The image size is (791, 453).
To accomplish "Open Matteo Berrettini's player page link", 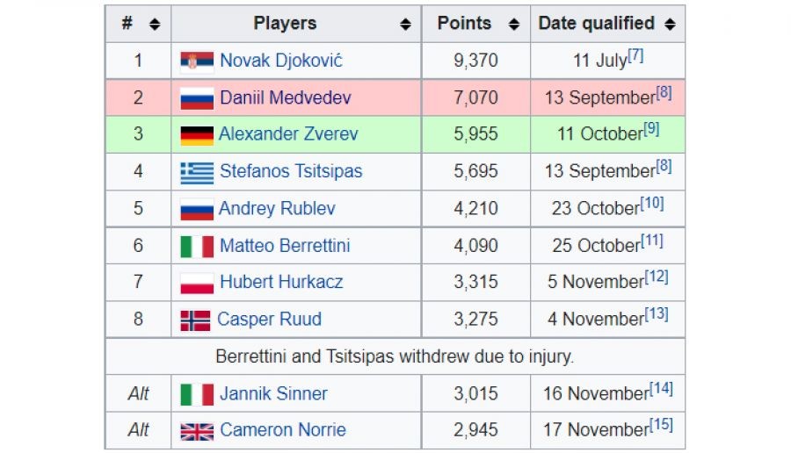I will (x=285, y=246).
